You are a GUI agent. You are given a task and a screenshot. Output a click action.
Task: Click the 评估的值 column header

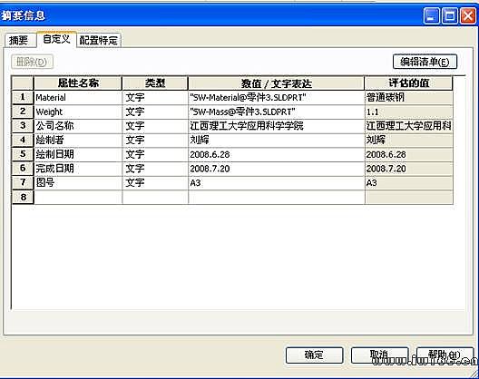(409, 83)
